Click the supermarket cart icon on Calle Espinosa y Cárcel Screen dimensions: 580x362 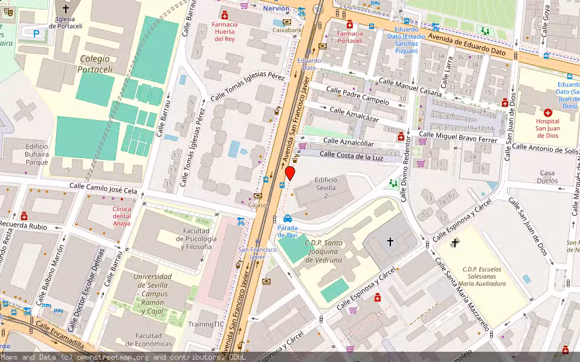[353, 310]
